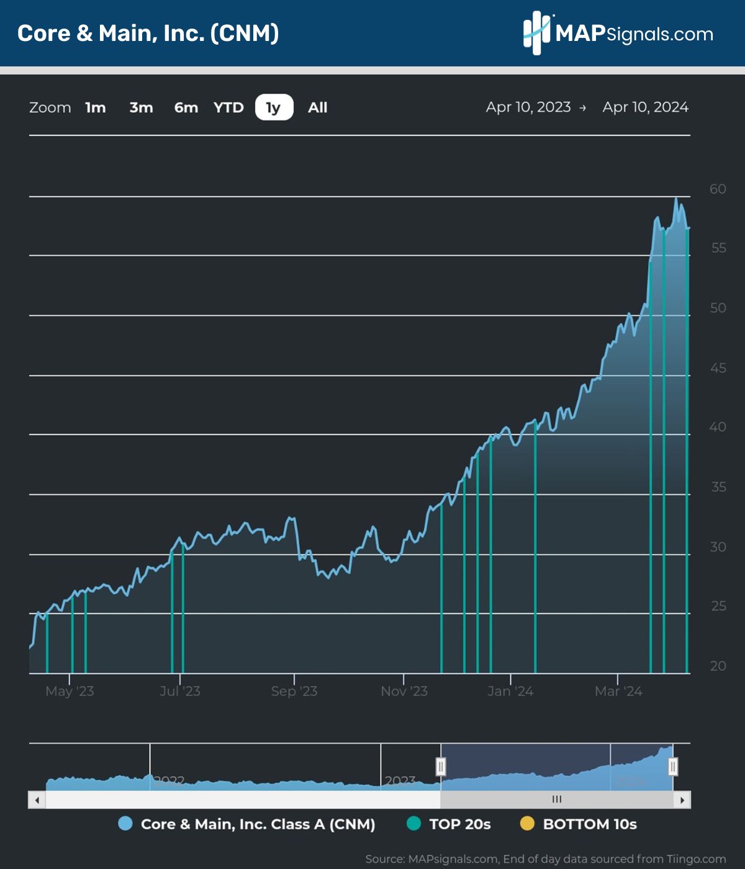Toggle the BOTTOM 10s legend series
The height and width of the screenshot is (869, 745).
click(x=579, y=824)
